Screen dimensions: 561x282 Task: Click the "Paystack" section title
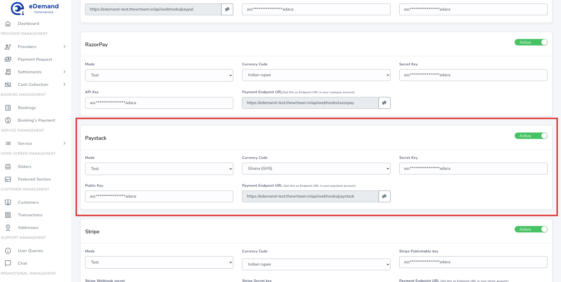(96, 138)
